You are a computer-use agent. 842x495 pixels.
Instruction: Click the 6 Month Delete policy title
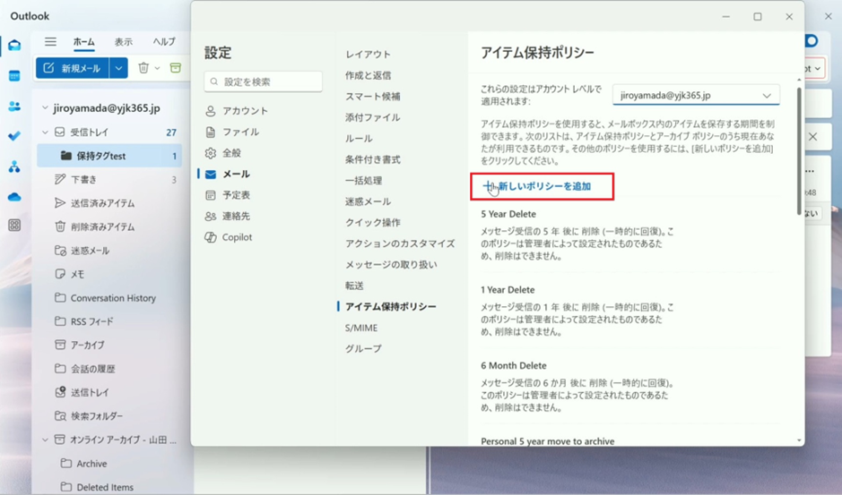pyautogui.click(x=514, y=366)
